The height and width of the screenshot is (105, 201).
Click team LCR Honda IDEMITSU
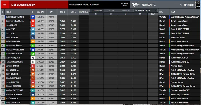click(180, 62)
